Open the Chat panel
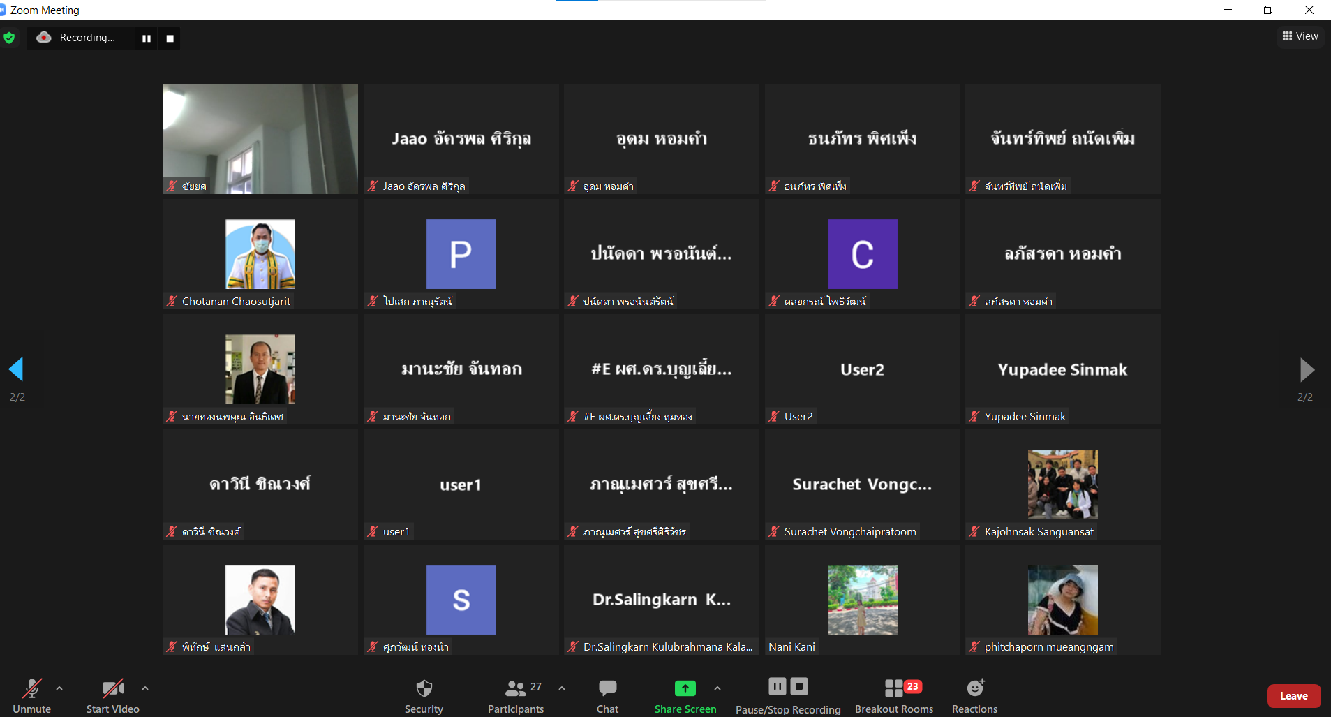This screenshot has height=717, width=1331. pos(607,695)
